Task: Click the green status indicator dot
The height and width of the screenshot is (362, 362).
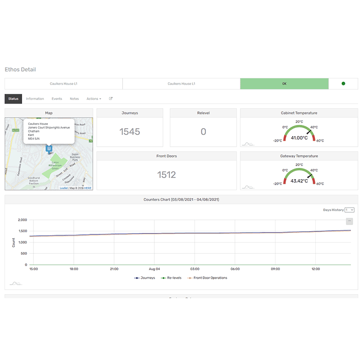Action: click(343, 84)
